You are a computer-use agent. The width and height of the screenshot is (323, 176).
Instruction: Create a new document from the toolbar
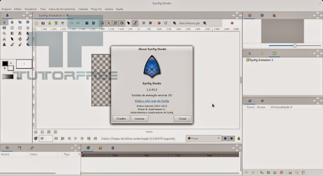36,23
